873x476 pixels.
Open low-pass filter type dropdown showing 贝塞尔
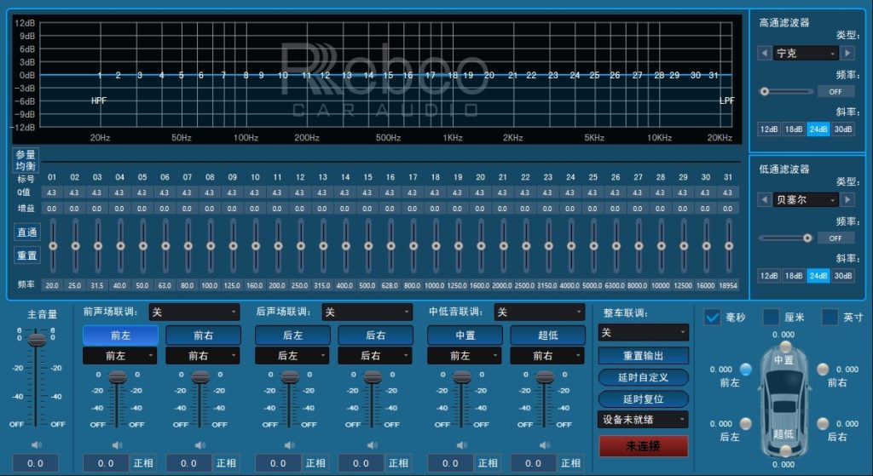tap(806, 199)
